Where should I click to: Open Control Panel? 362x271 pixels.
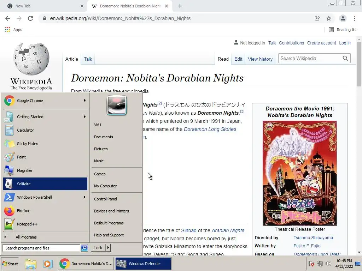click(105, 199)
